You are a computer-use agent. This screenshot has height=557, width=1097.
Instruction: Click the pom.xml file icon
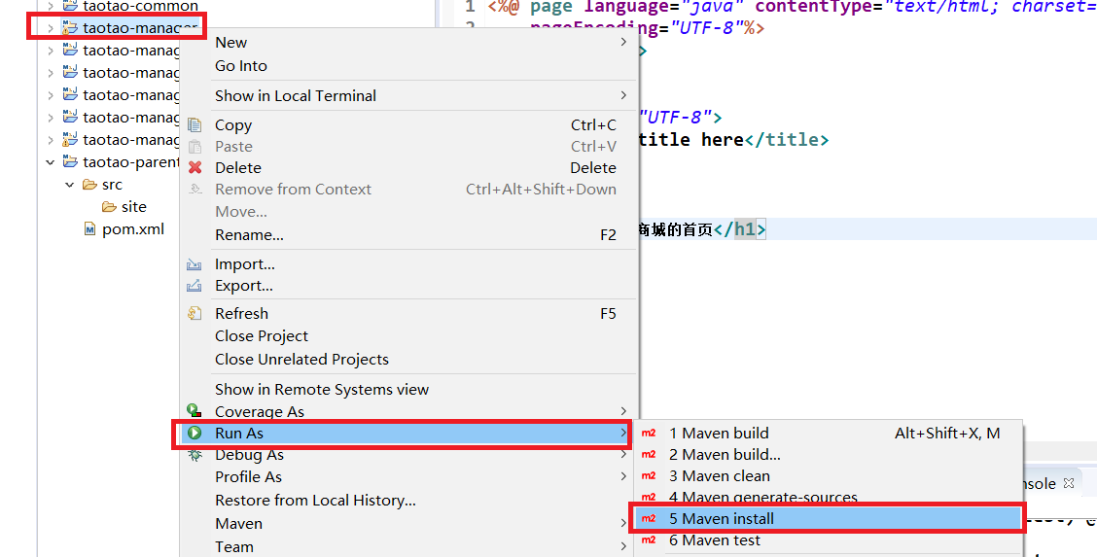89,229
